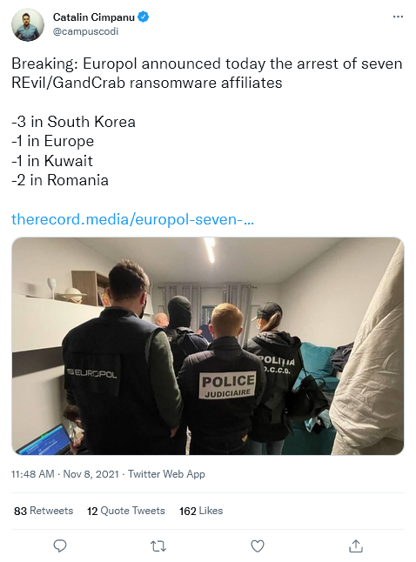Click the tweet text about Europol arrests
Viewport: 416px width, 562px height.
[x=207, y=73]
